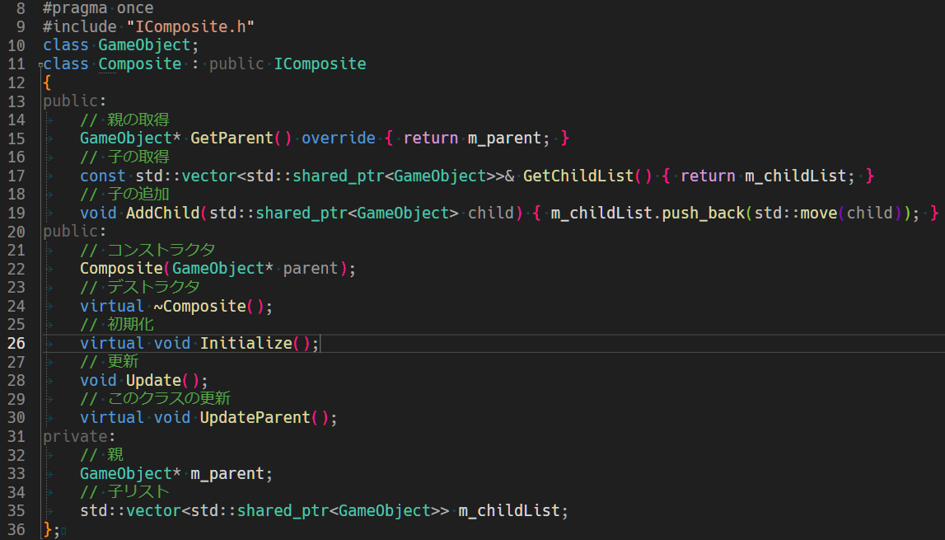The width and height of the screenshot is (945, 540).
Task: Click the GameObject forward declaration on line 10
Action: (x=144, y=45)
